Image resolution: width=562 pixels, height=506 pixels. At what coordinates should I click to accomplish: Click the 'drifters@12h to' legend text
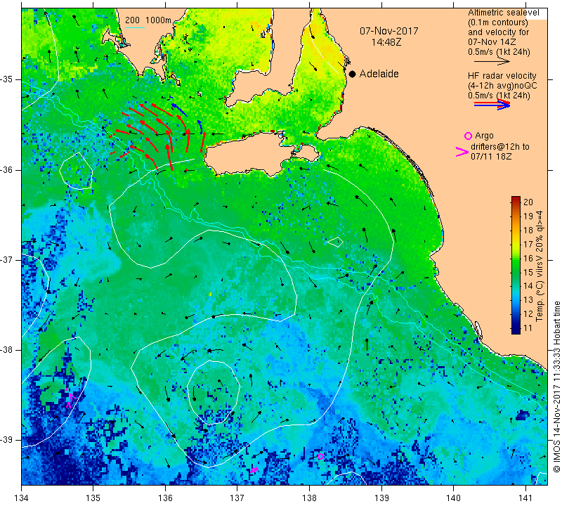[x=500, y=147]
